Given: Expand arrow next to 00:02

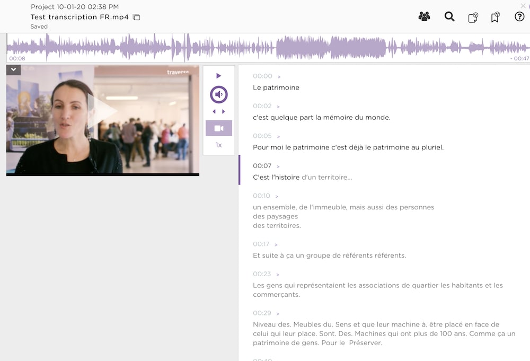Looking at the screenshot, I should tap(278, 107).
